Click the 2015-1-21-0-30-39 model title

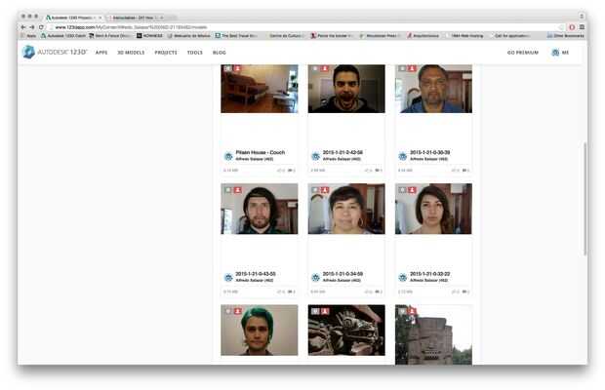click(429, 152)
